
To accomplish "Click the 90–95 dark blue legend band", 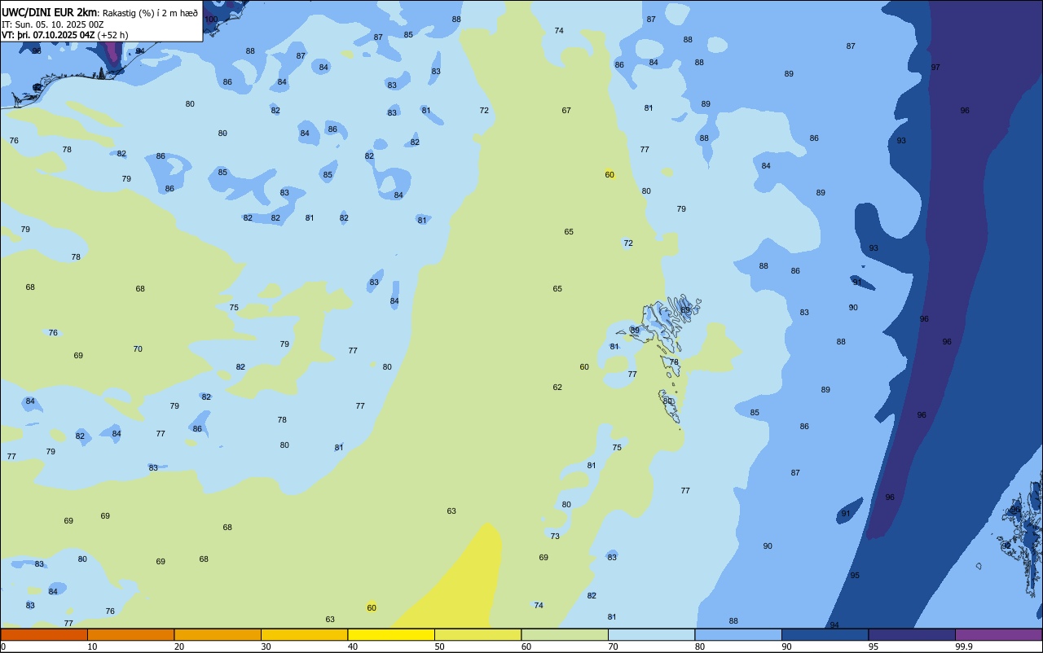I will 825,634.
